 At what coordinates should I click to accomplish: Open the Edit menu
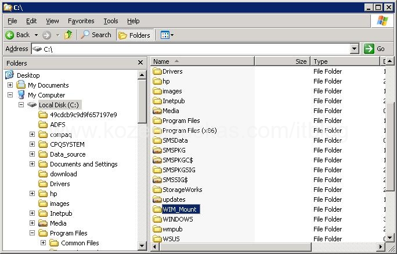[x=31, y=21]
